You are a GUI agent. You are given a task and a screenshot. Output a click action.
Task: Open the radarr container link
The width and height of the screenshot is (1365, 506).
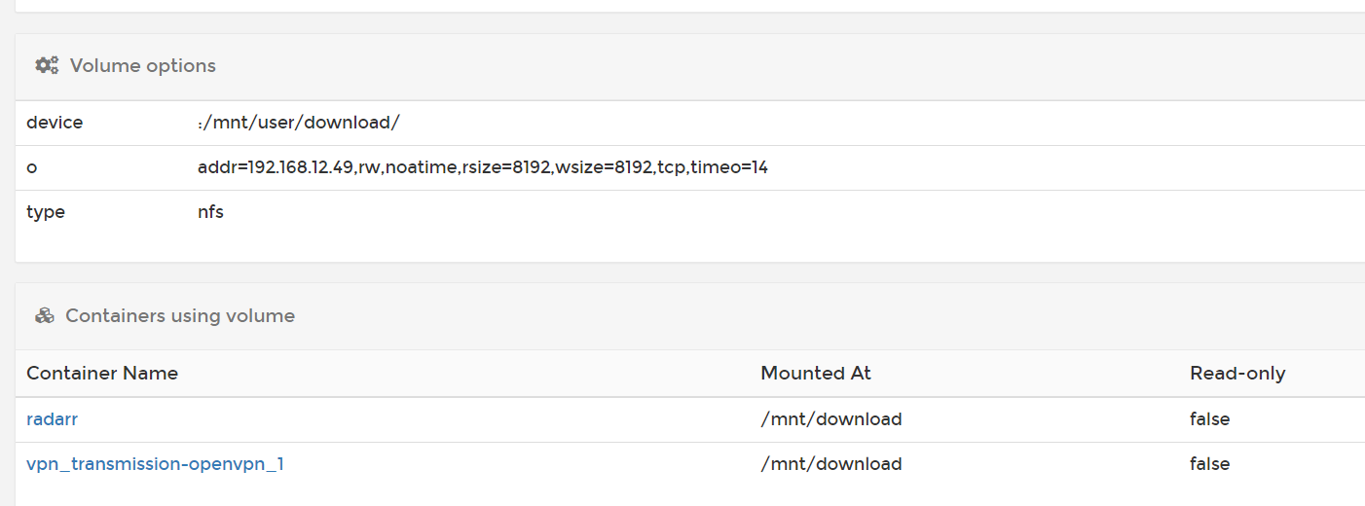coord(52,419)
